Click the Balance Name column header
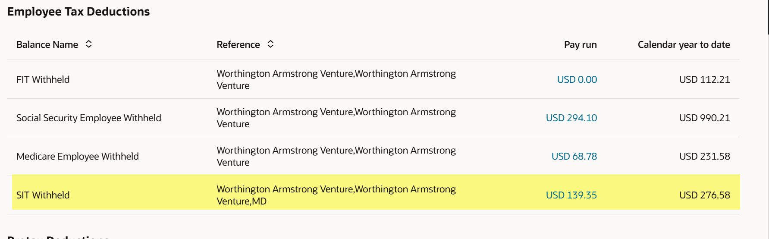This screenshot has width=769, height=239. coord(47,44)
